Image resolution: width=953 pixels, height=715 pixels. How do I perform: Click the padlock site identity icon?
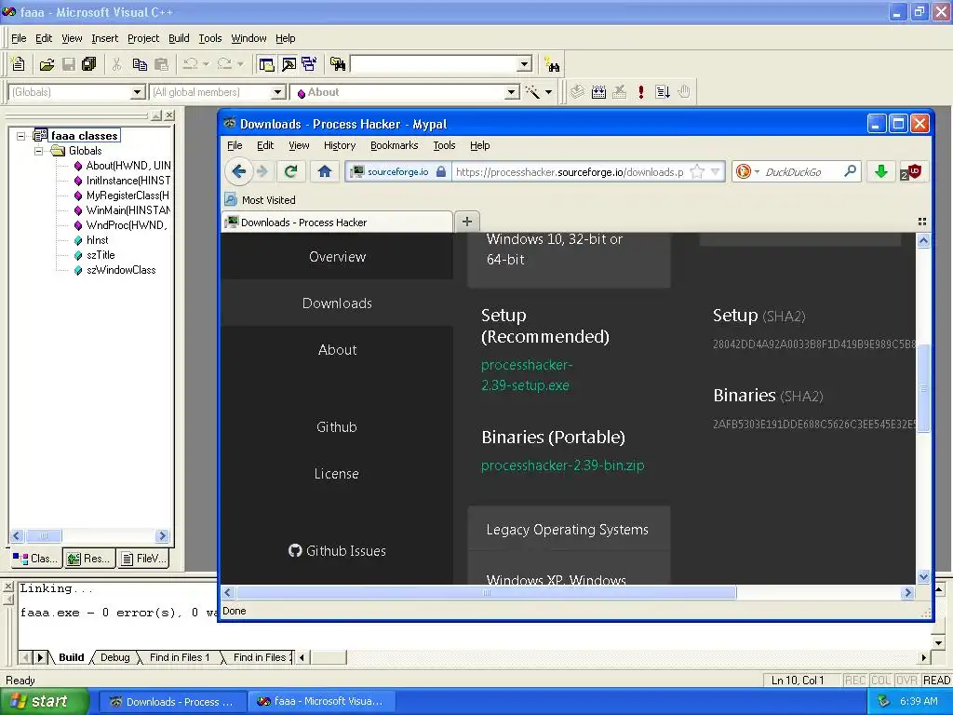[441, 172]
